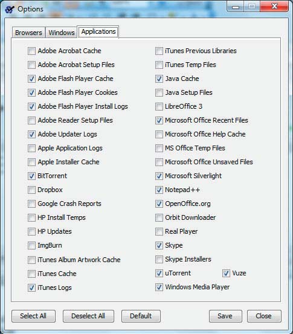Untick Microsoft Office Recent Files
Viewport: 293px width, 334px height.
point(159,120)
